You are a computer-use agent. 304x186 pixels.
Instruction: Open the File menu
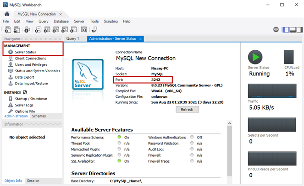point(6,21)
